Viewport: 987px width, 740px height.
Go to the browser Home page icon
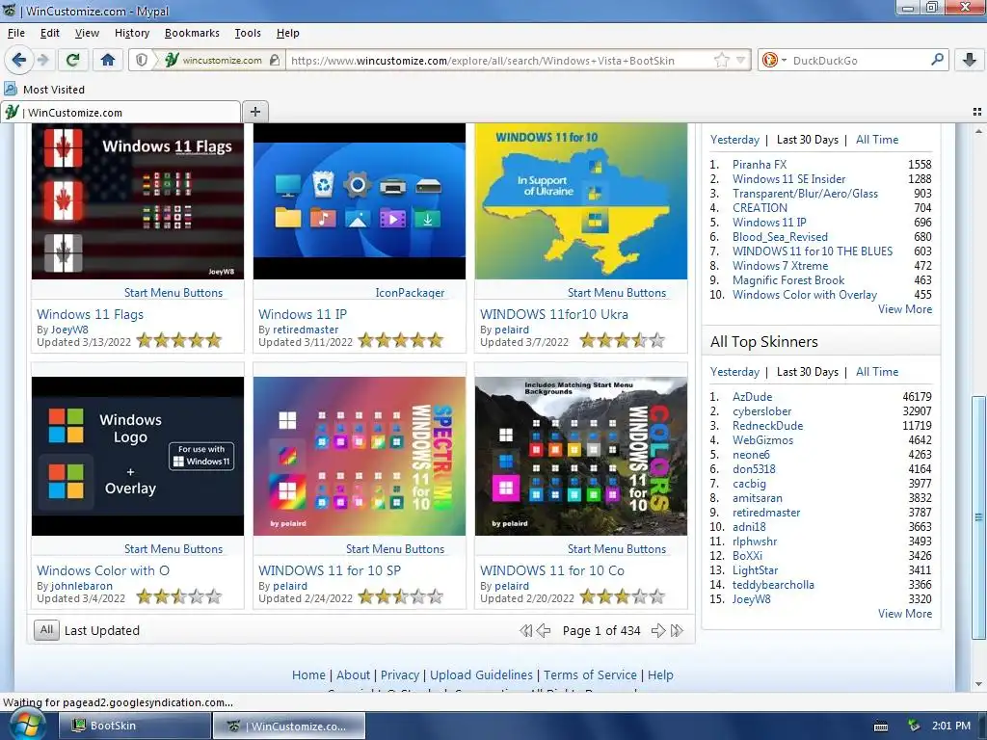pyautogui.click(x=108, y=61)
